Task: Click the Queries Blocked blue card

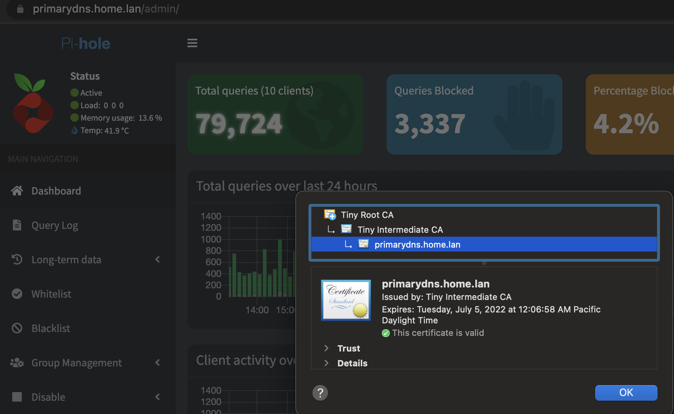Action: tap(474, 114)
